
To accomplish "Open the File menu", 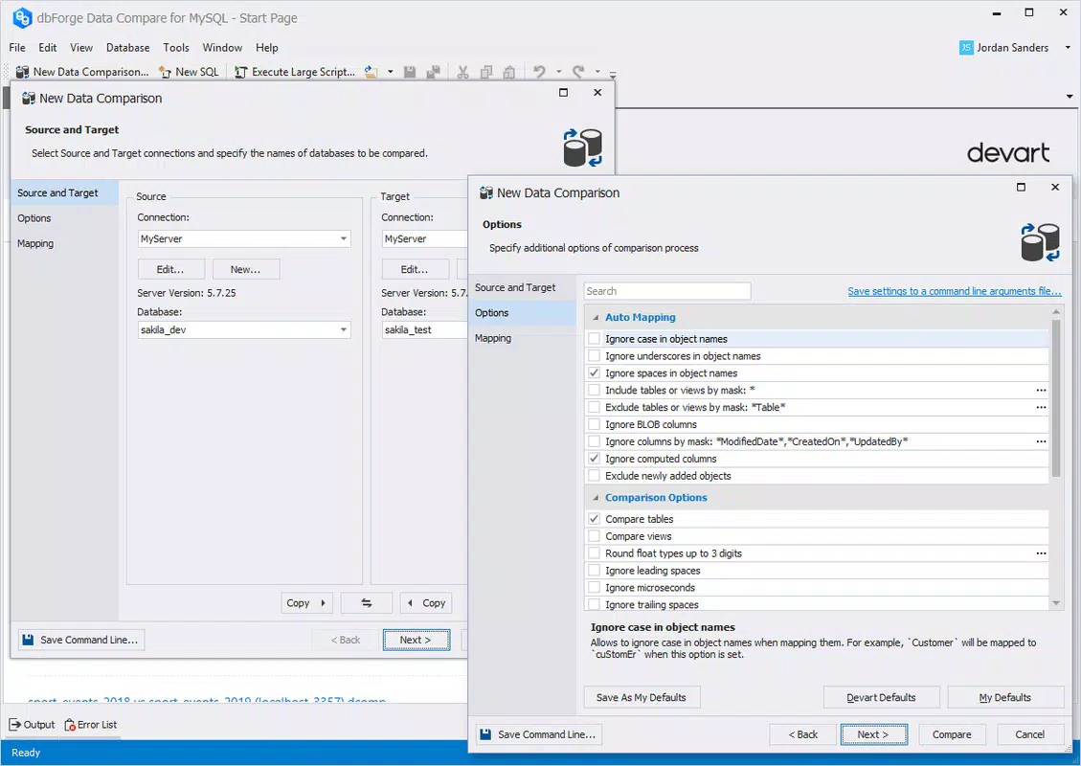I will tap(17, 48).
